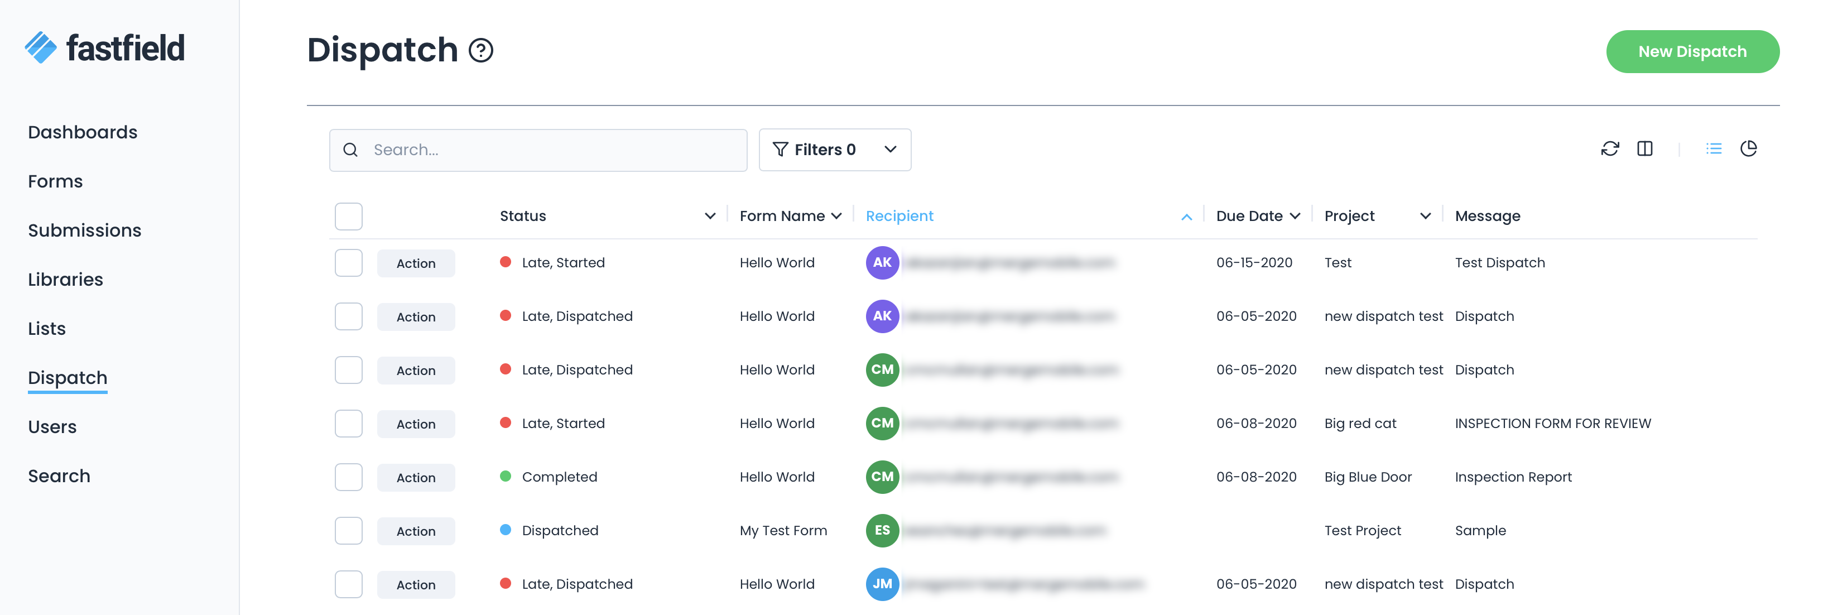Image resolution: width=1828 pixels, height=615 pixels.
Task: Open the column layout icon
Action: point(1644,149)
